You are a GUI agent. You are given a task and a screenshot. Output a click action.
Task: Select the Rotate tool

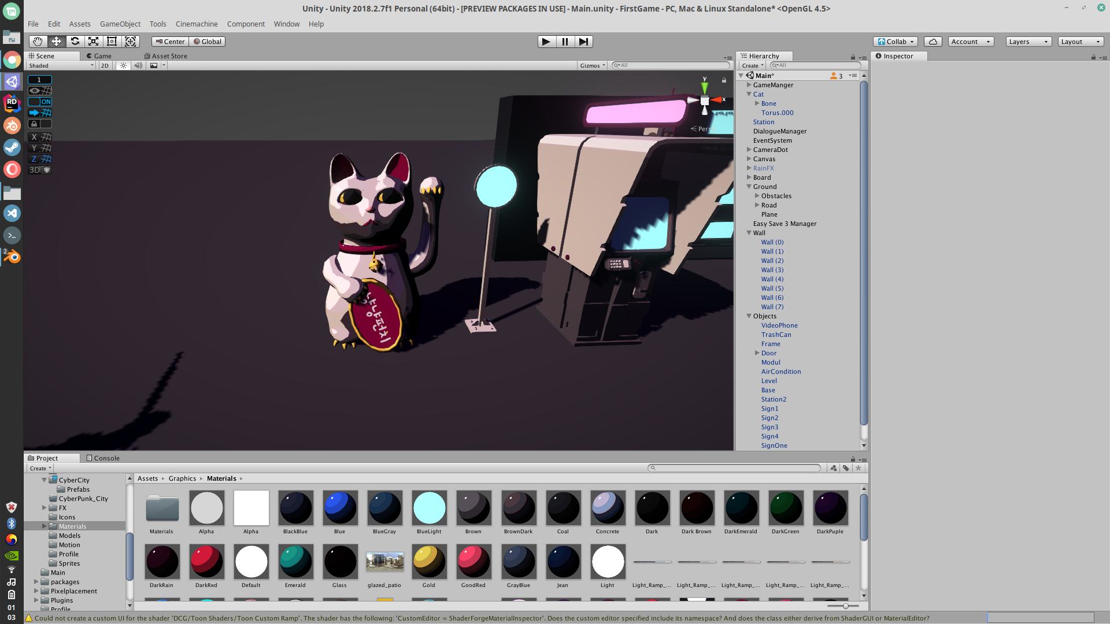[75, 42]
